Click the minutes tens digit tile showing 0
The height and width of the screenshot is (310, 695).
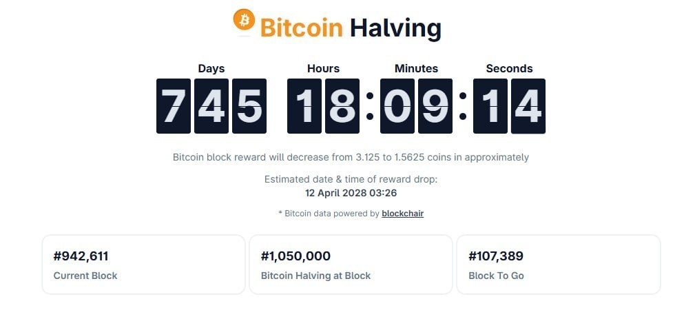pyautogui.click(x=397, y=106)
